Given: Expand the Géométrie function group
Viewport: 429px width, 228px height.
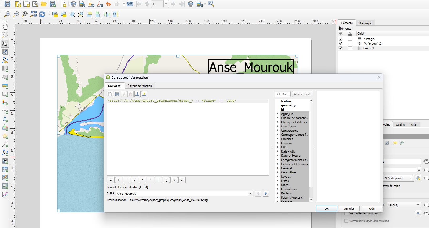Looking at the screenshot, I should pos(278,172).
